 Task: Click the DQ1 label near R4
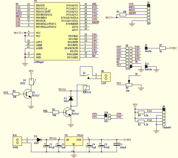coord(149,111)
